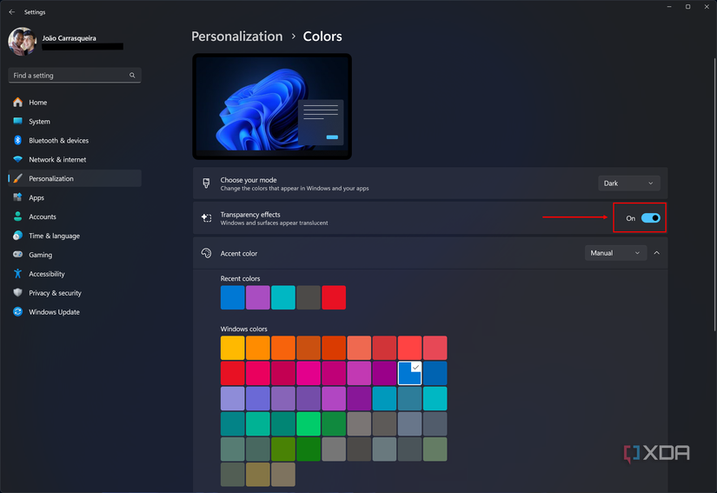Pick the purple recent color swatch
The height and width of the screenshot is (493, 717).
pyautogui.click(x=258, y=297)
